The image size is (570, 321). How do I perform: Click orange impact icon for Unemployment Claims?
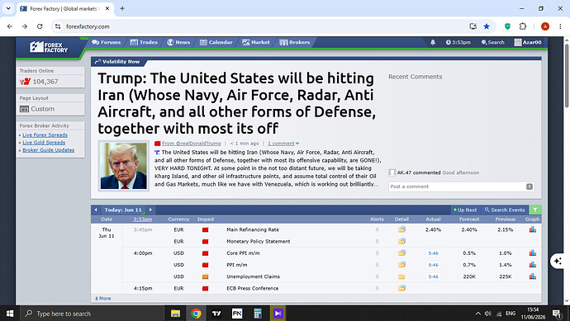pos(206,276)
